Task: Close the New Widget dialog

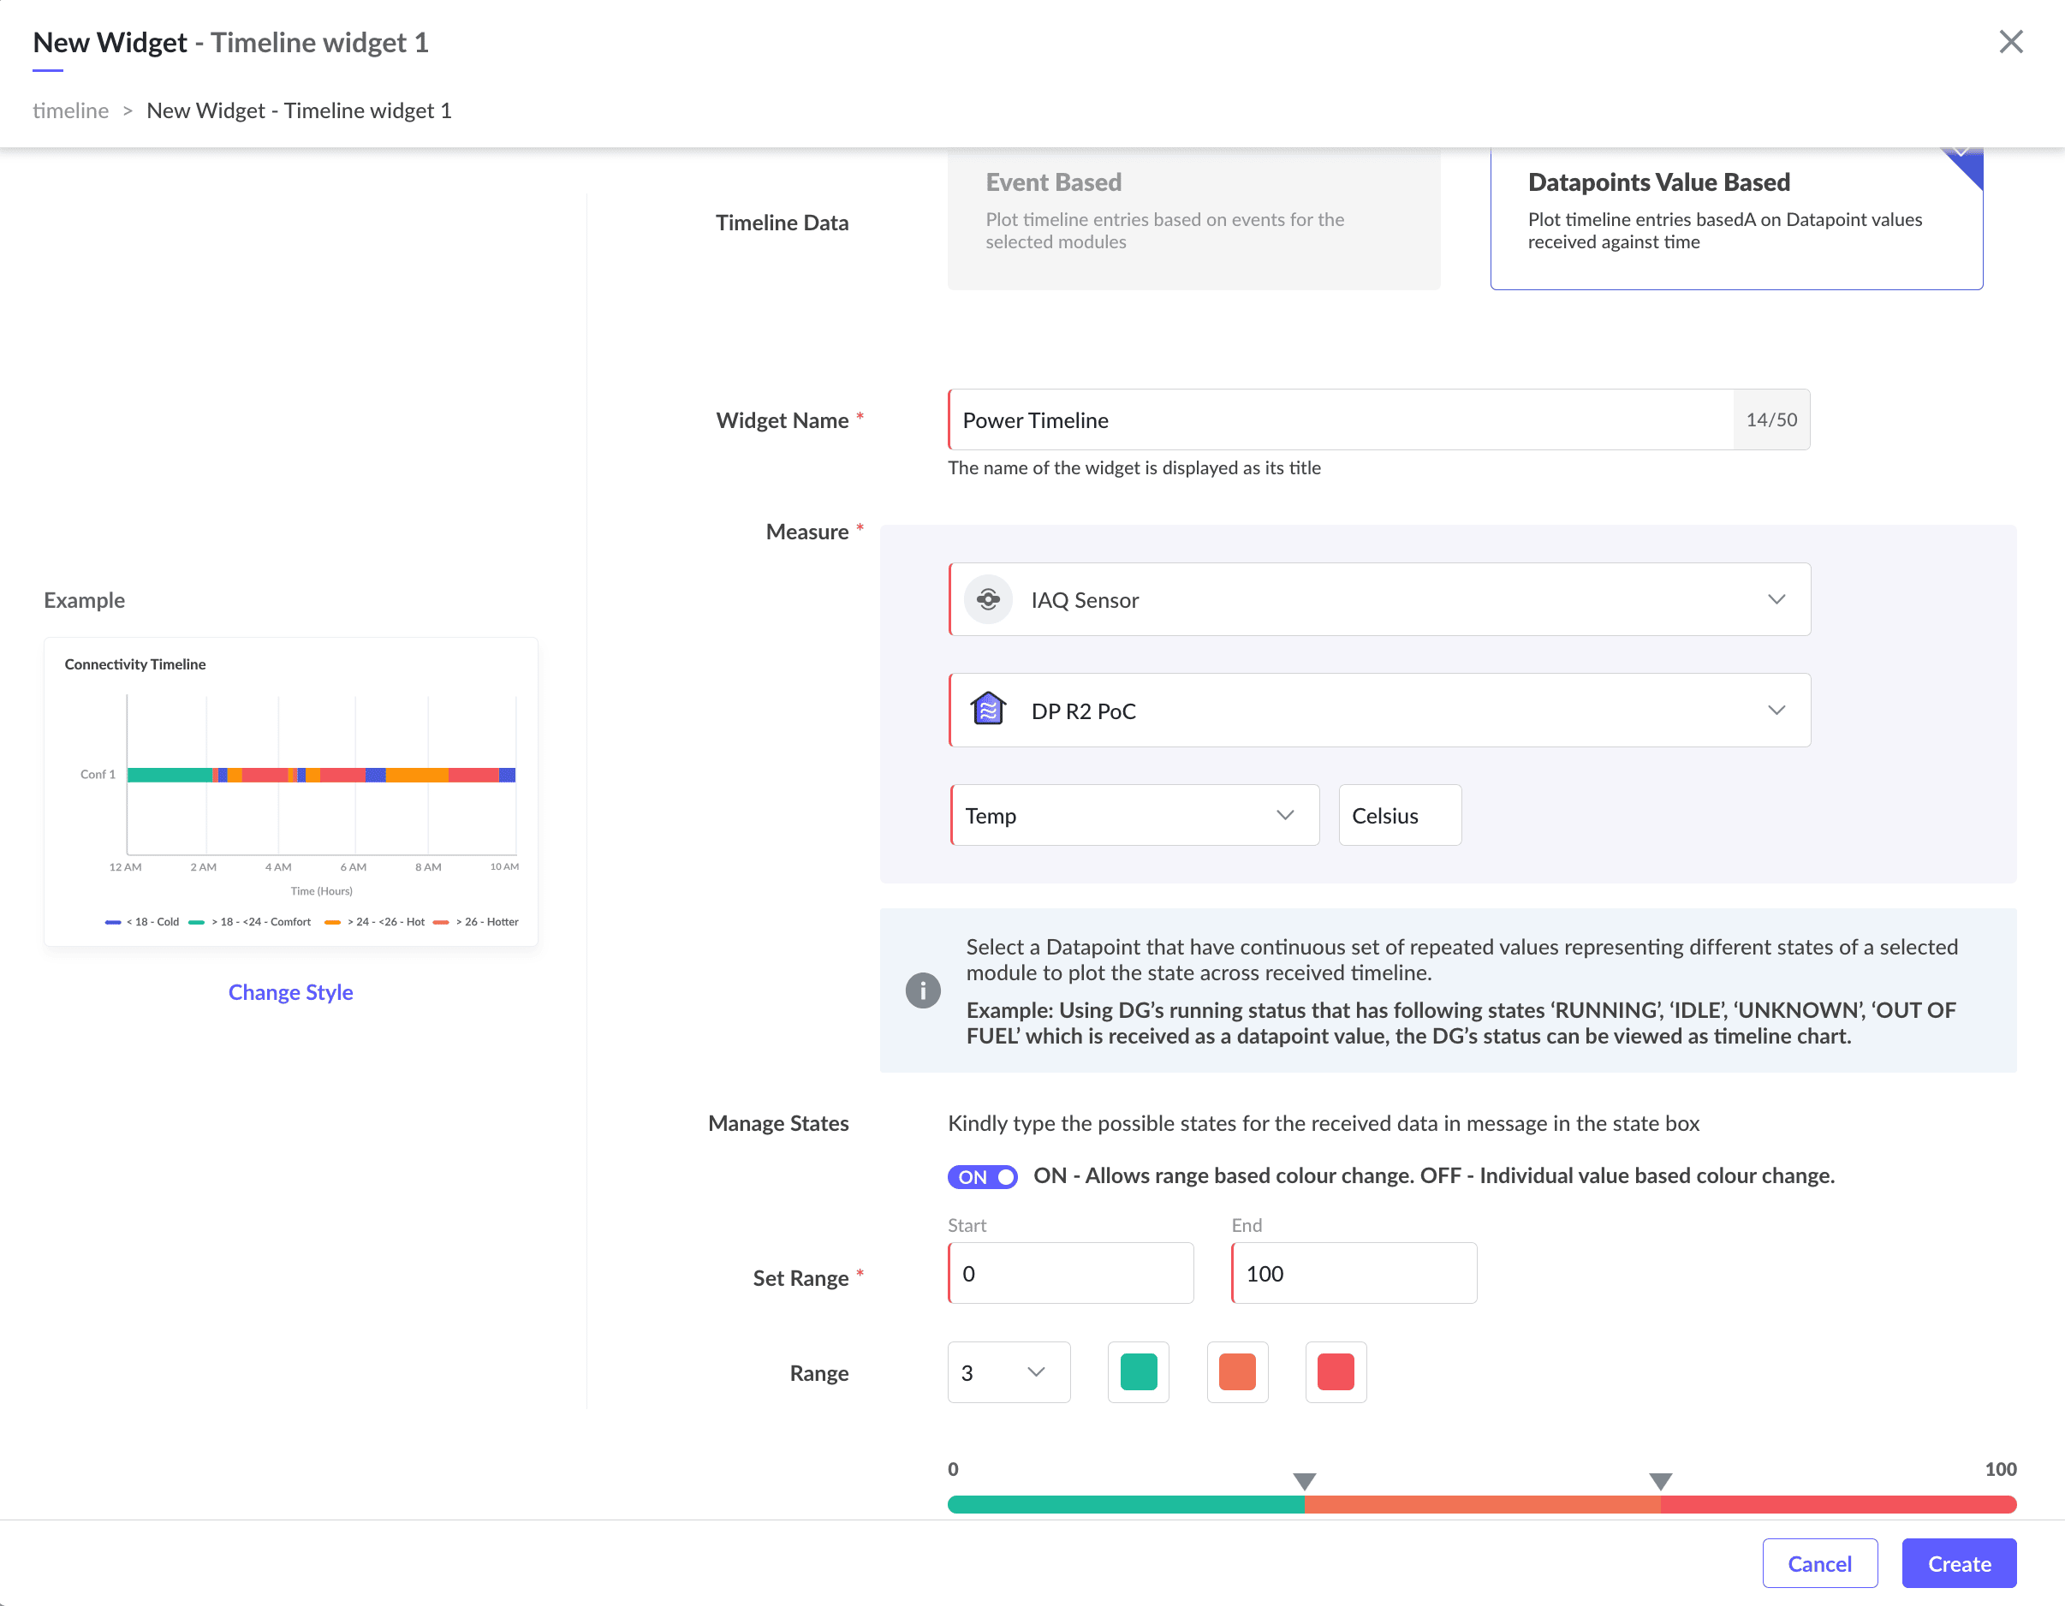Action: [2010, 43]
